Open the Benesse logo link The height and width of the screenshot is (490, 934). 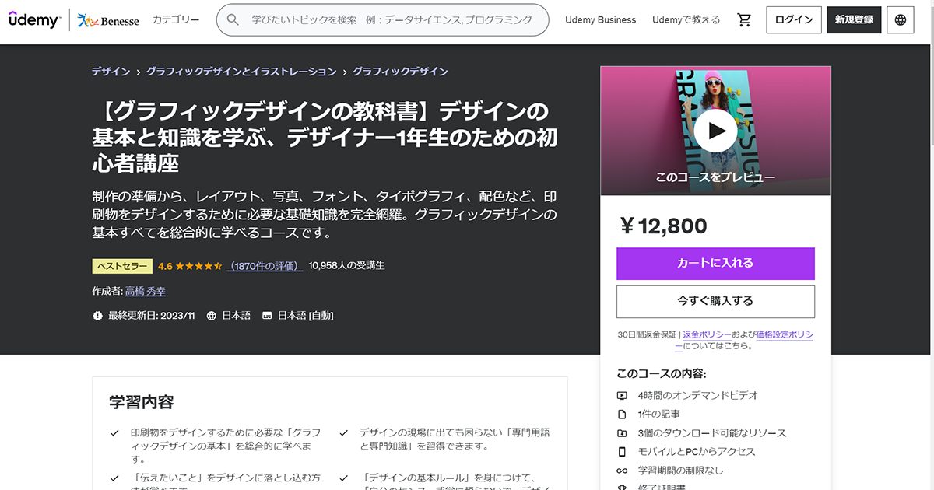click(x=108, y=20)
